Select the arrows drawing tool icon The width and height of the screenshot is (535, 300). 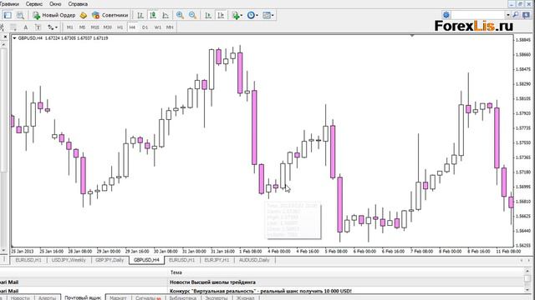tap(50, 27)
